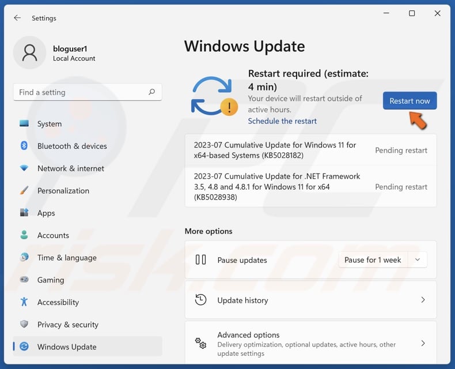Screen dimensions: 455x369
Task: Select Time & language
Action: [x=88, y=257]
